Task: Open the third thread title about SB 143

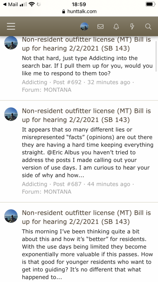Action: tap(87, 217)
